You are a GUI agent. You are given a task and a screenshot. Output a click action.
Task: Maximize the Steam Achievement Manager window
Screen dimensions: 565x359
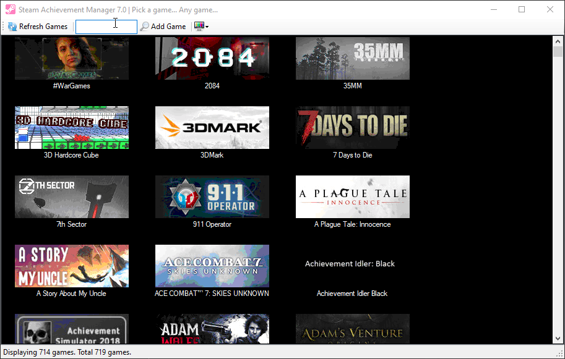[522, 9]
